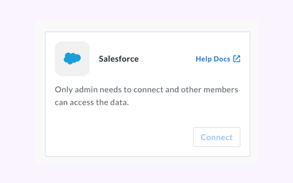Click the blue cloud in the app tile

coord(72,59)
